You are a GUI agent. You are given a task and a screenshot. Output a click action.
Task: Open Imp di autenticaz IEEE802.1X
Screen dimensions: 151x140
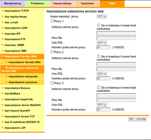point(22,122)
